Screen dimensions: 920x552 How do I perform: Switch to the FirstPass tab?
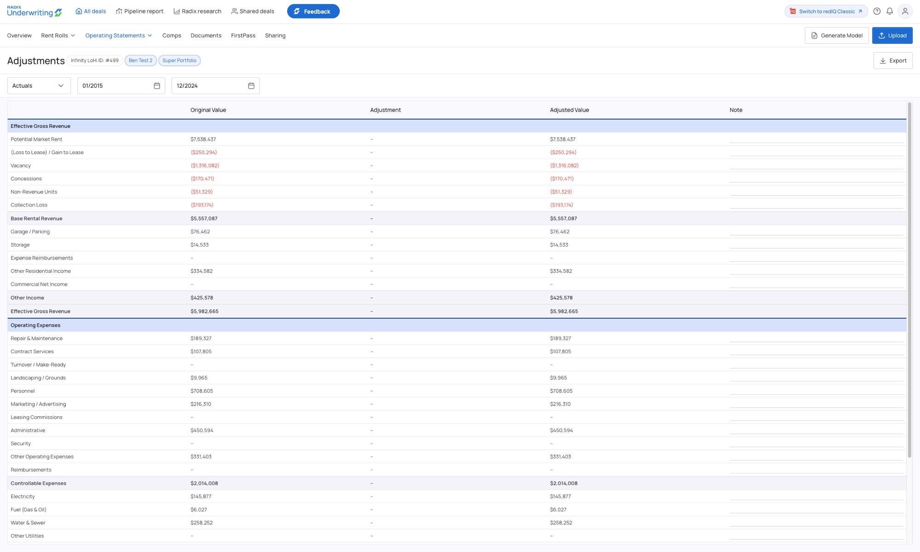click(x=243, y=36)
